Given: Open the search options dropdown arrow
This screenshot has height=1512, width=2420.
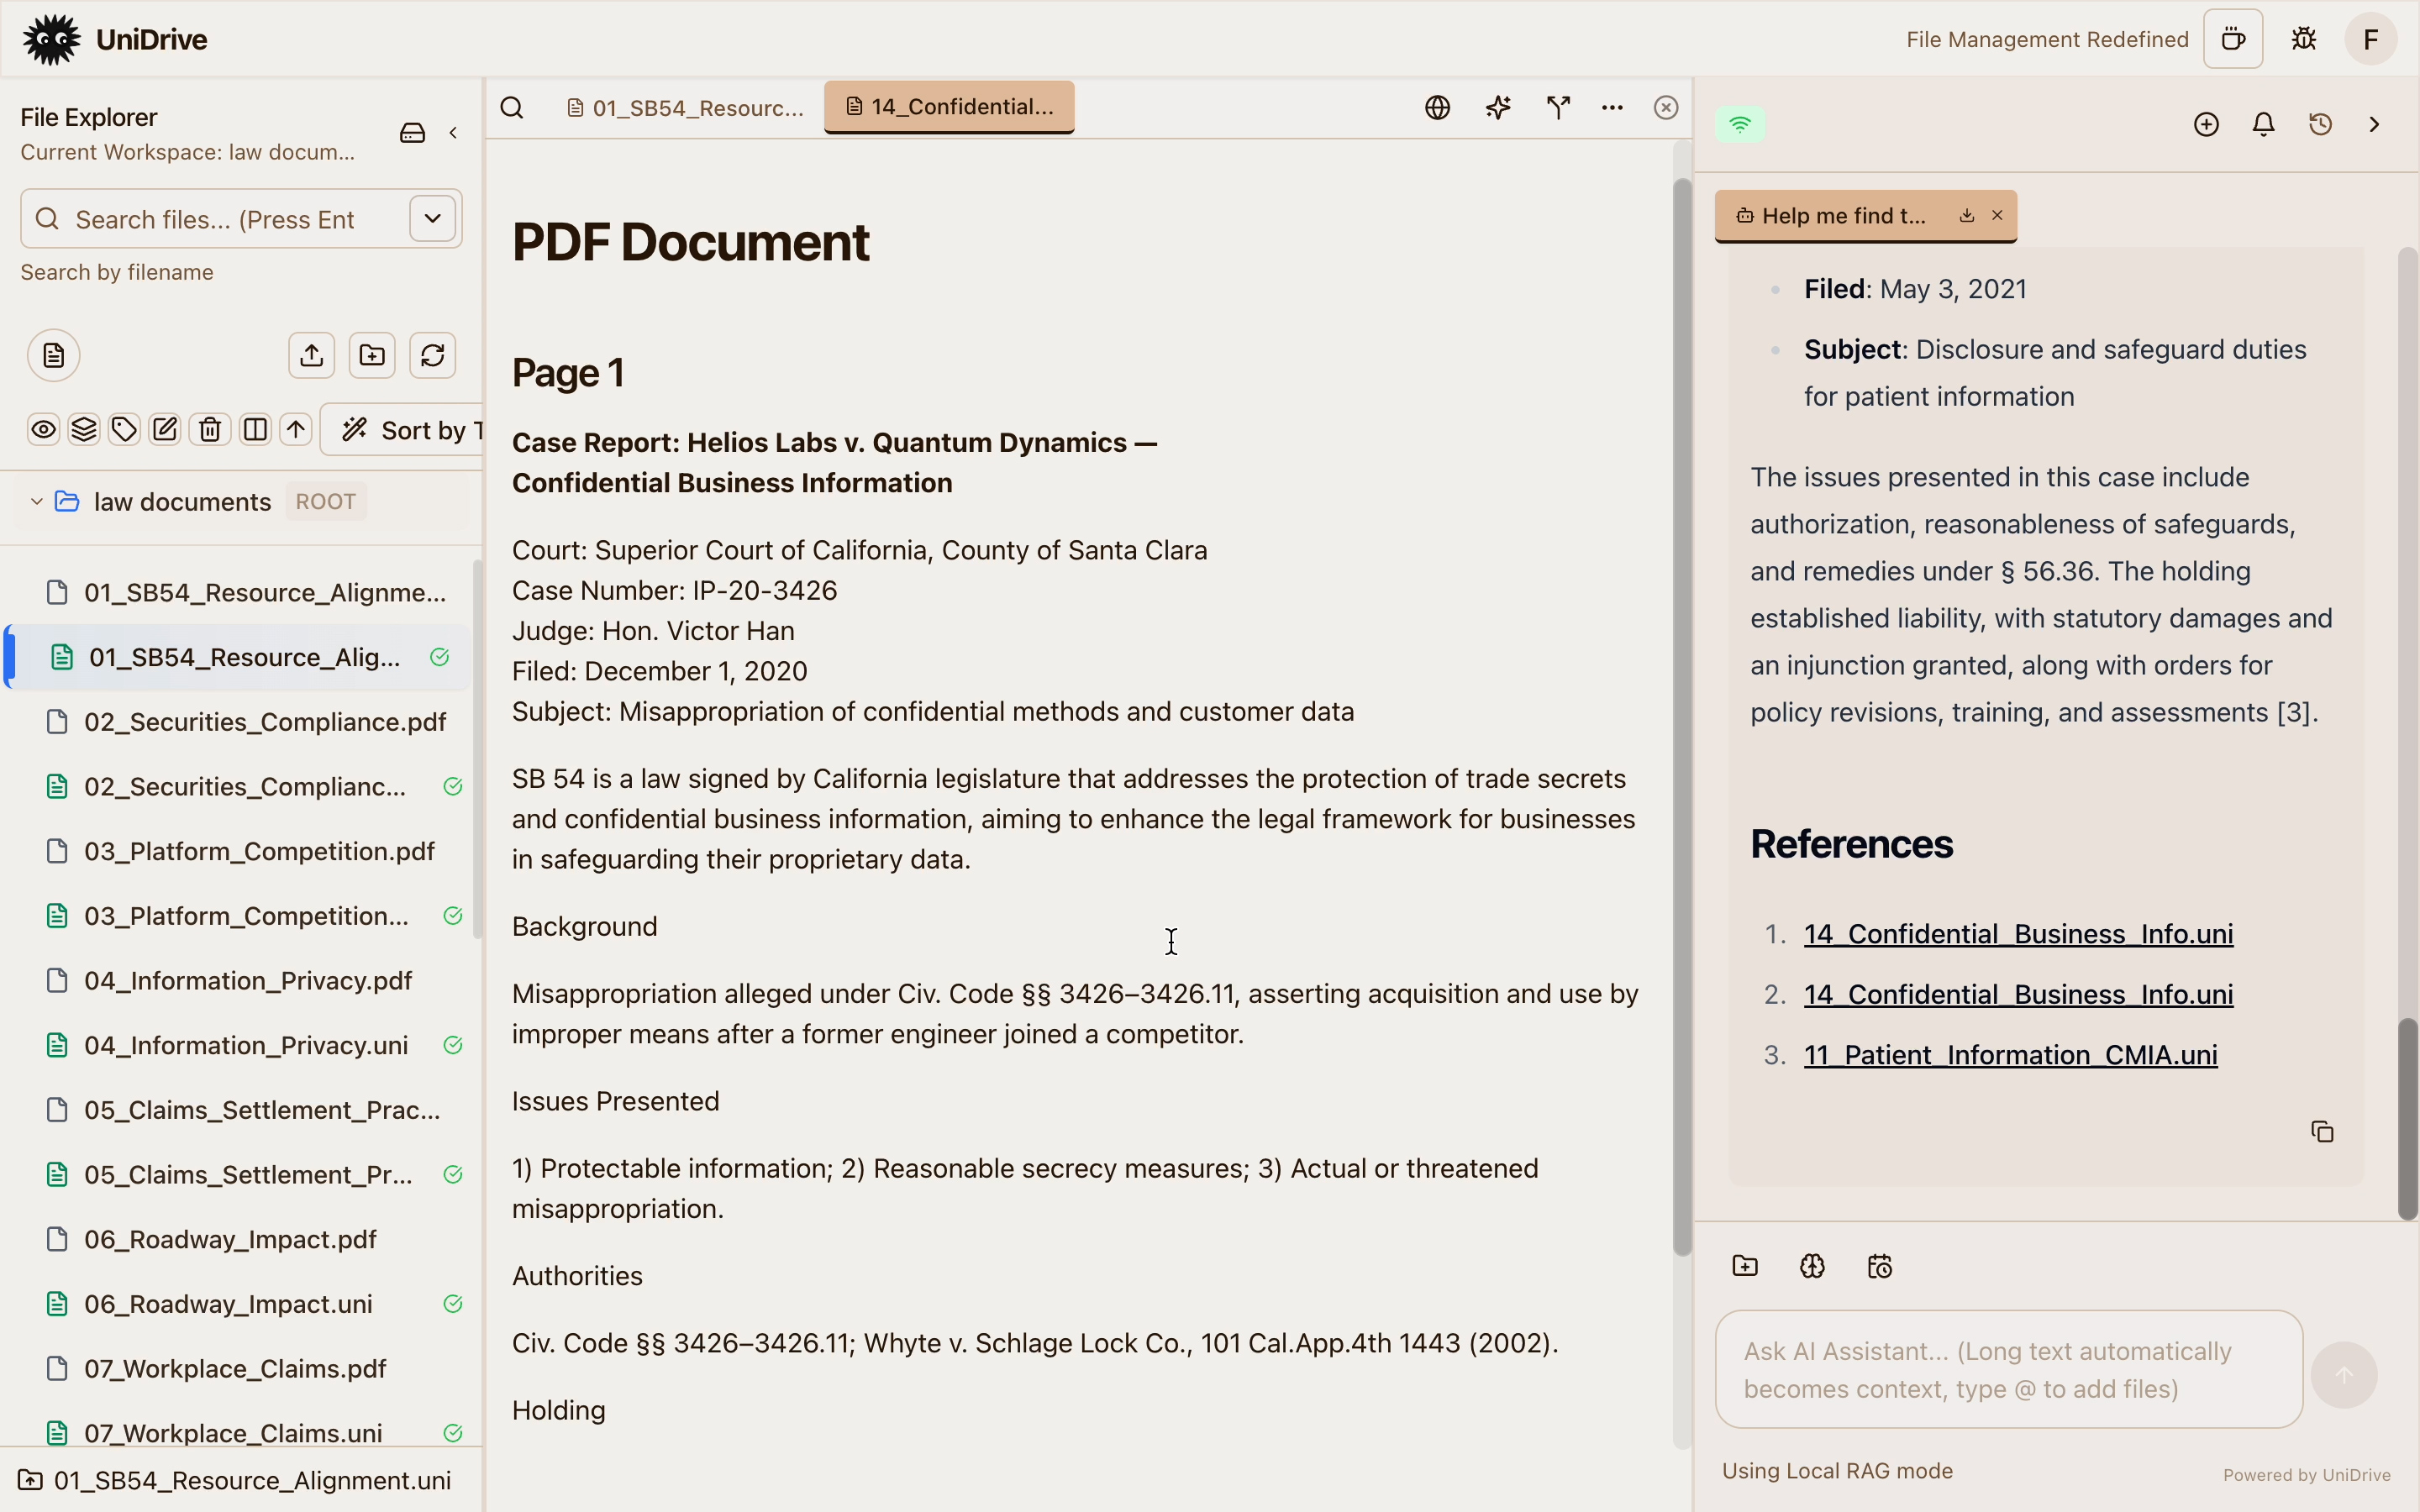Looking at the screenshot, I should [432, 218].
